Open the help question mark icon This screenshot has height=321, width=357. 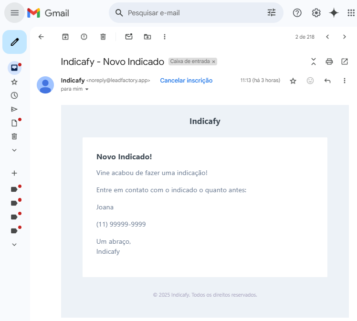[x=297, y=13]
